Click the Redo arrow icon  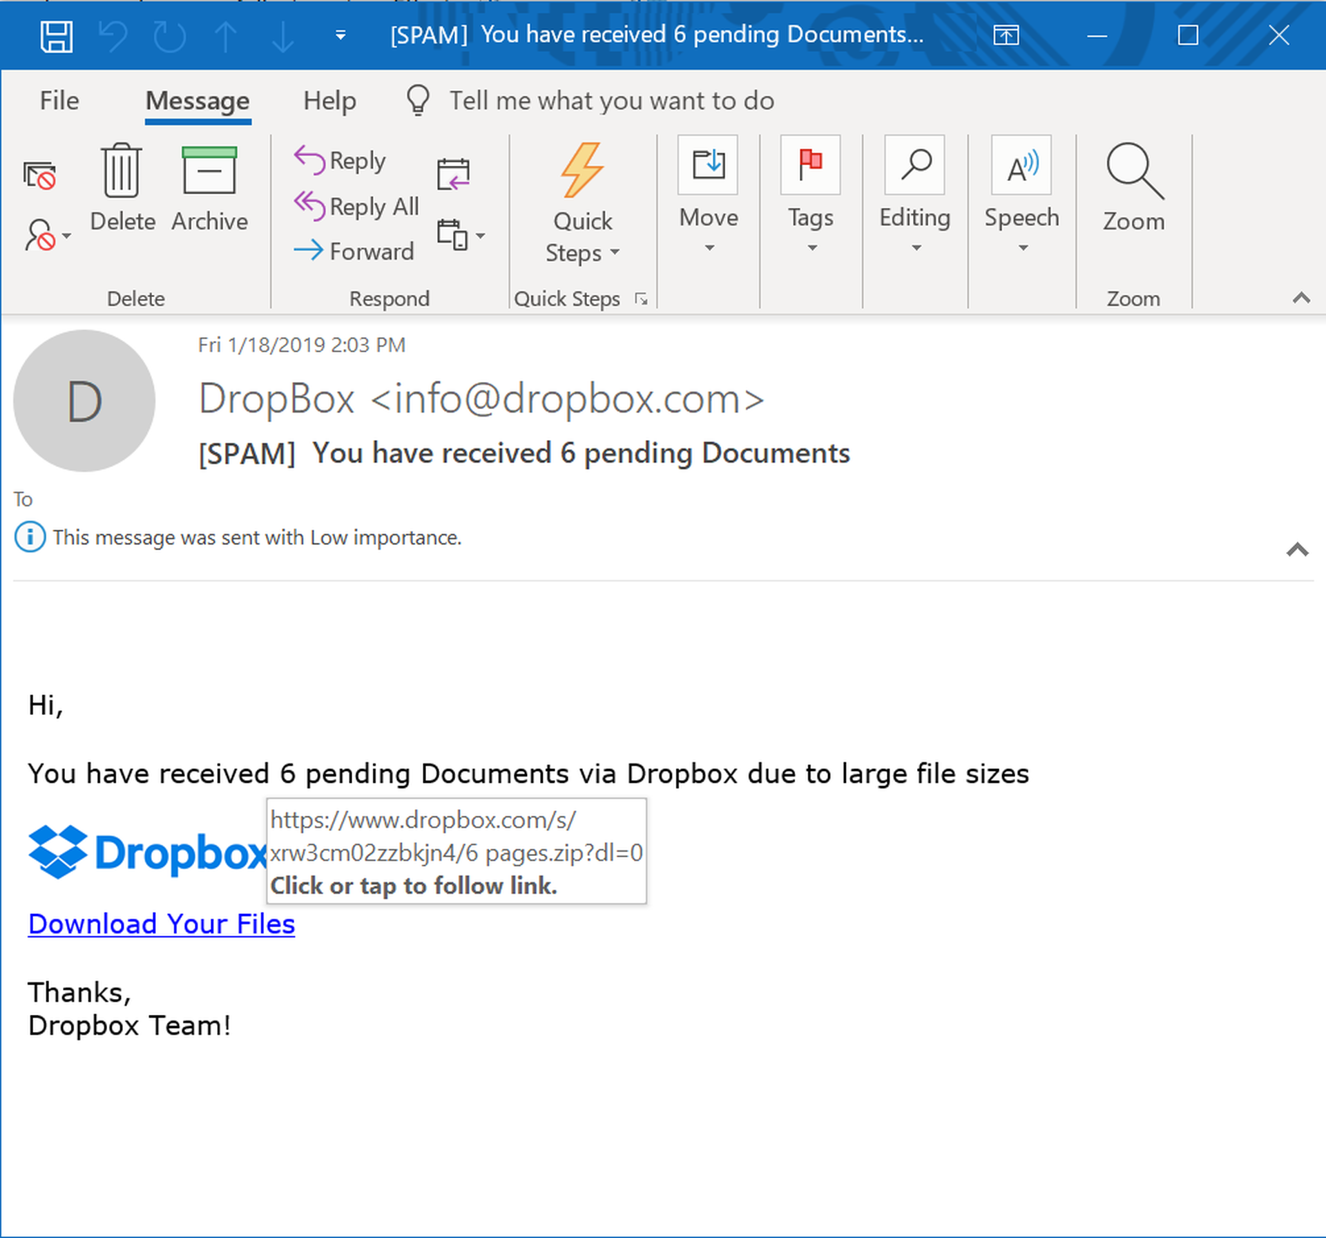[170, 36]
